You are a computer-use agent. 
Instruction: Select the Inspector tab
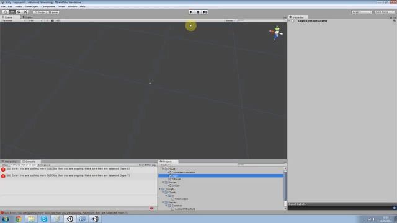298,17
